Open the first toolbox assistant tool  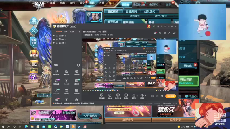point(56,72)
